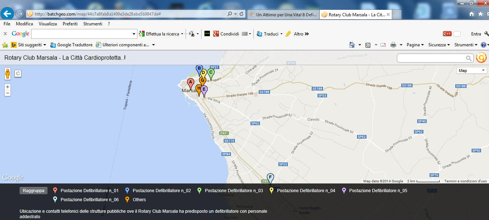Refresh the page from the address bar
This screenshot has height=220, width=489.
tap(242, 14)
